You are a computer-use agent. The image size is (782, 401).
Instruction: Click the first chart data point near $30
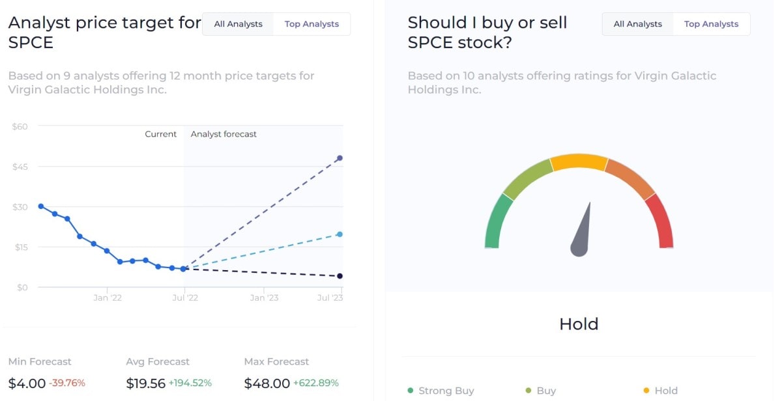[x=40, y=206]
